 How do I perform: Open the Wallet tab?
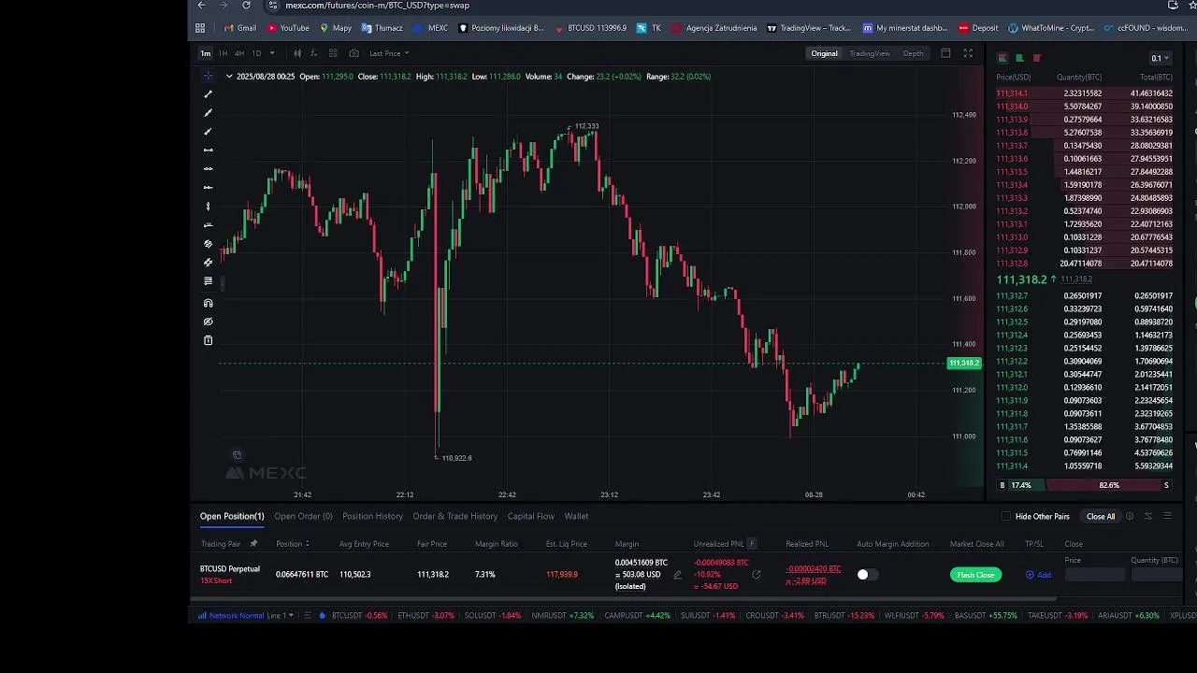(576, 516)
